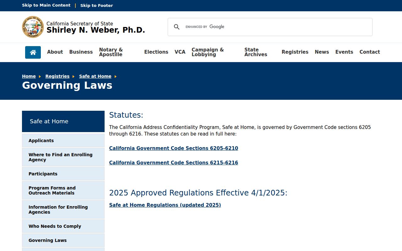Open Program Forms and Outreach Materials
The image size is (402, 251).
pos(63,190)
